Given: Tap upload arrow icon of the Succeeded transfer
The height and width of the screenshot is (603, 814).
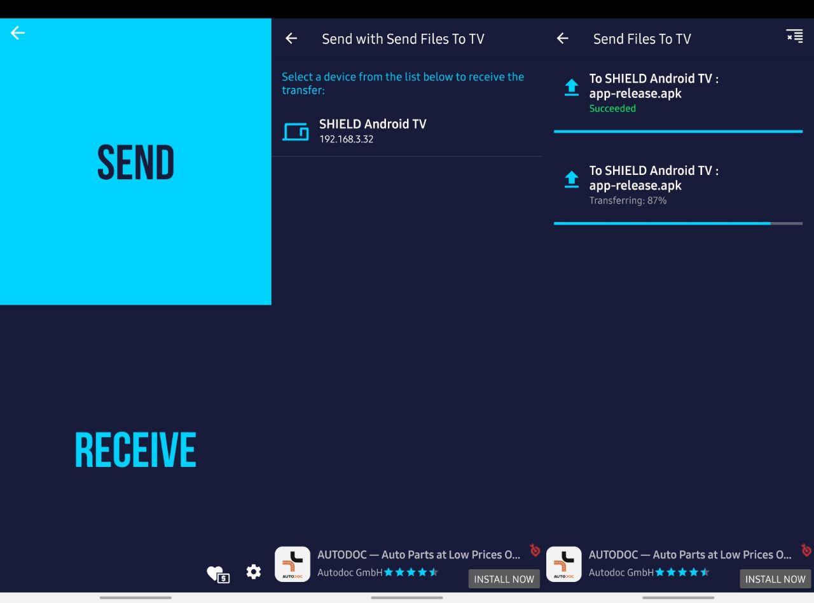Looking at the screenshot, I should [572, 88].
